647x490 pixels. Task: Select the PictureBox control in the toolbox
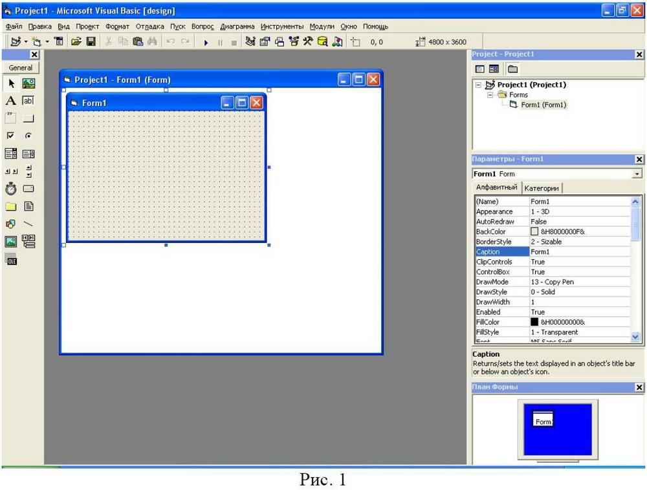28,83
